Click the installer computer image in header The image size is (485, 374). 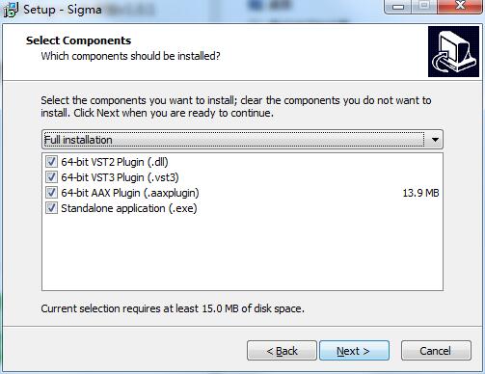(453, 51)
